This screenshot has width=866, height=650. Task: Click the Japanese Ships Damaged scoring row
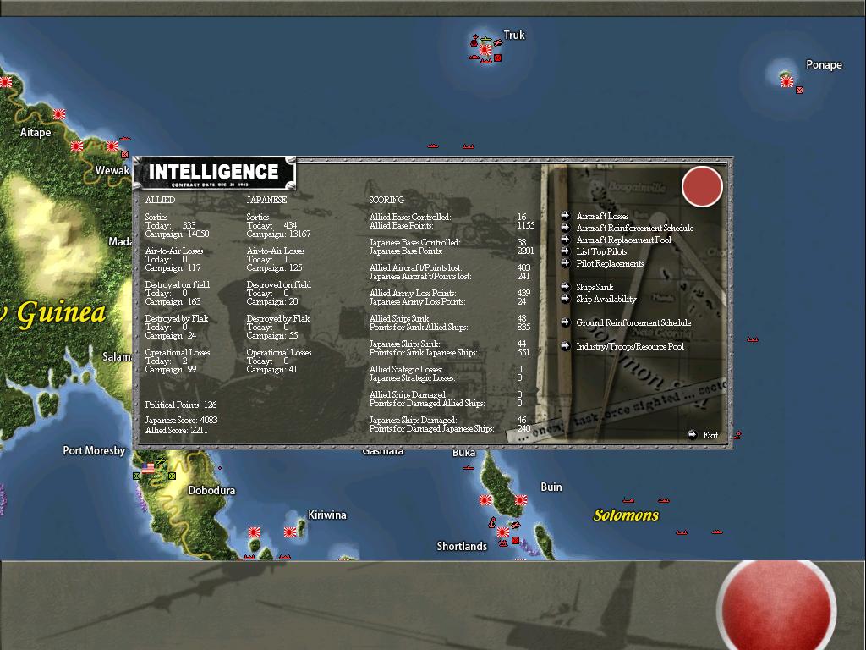click(x=448, y=420)
